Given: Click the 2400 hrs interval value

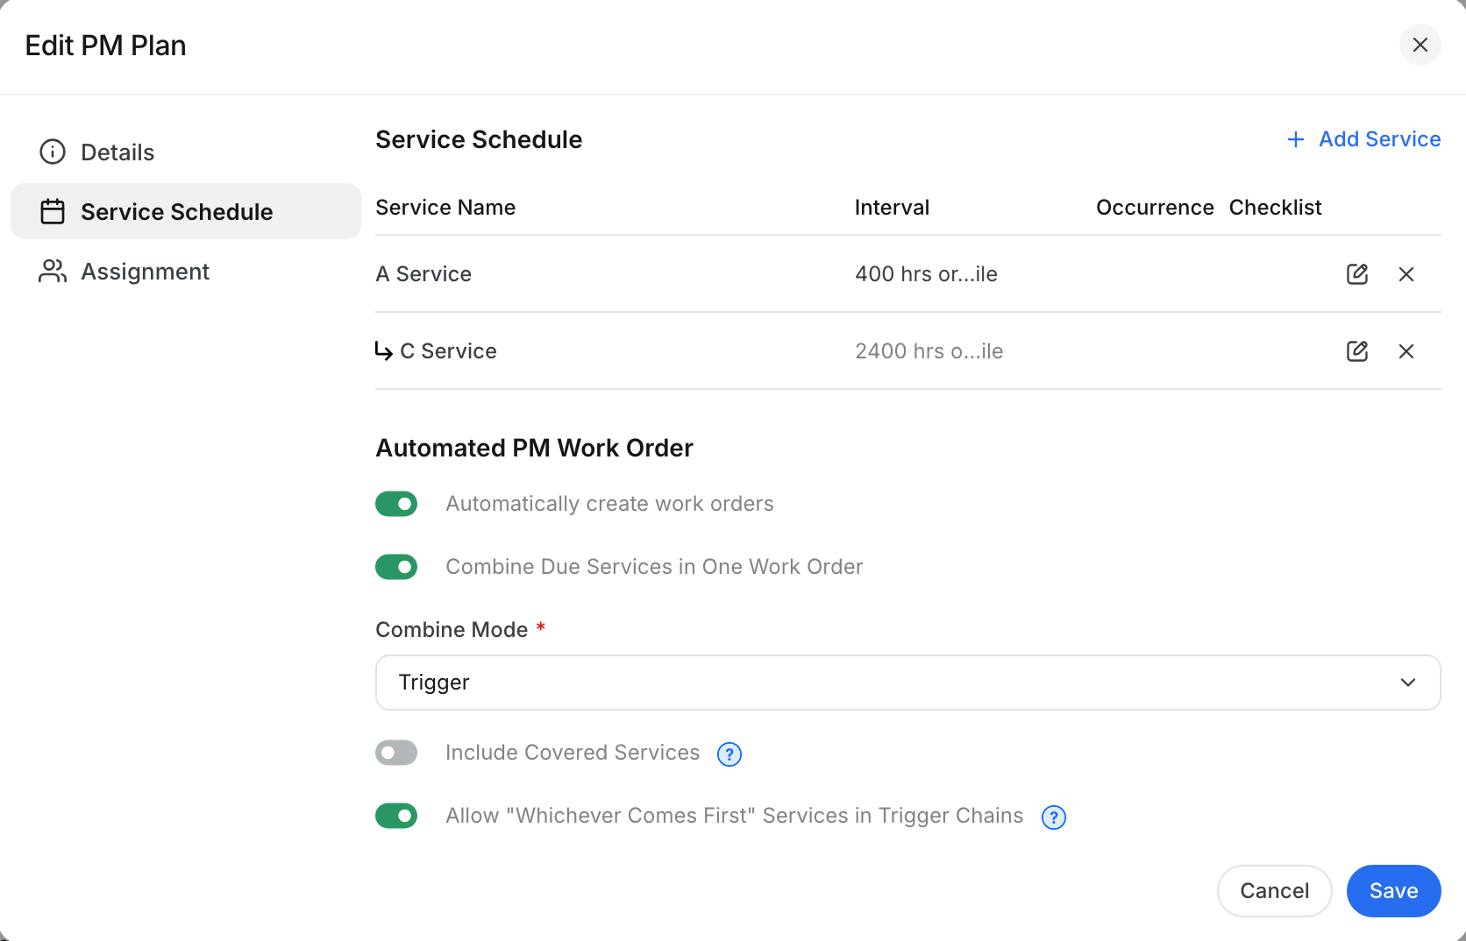Looking at the screenshot, I should click(929, 351).
